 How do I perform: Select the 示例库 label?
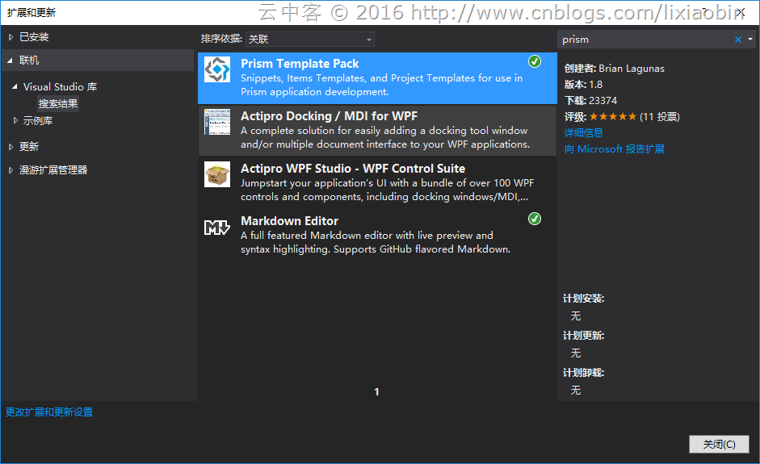(38, 120)
